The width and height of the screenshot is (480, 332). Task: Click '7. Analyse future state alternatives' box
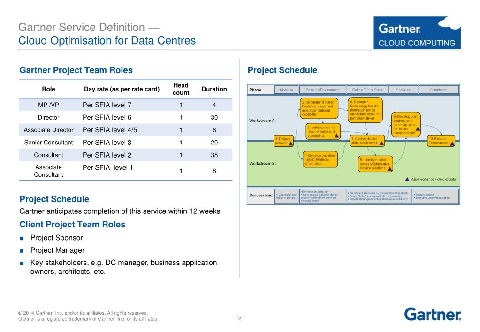click(367, 141)
